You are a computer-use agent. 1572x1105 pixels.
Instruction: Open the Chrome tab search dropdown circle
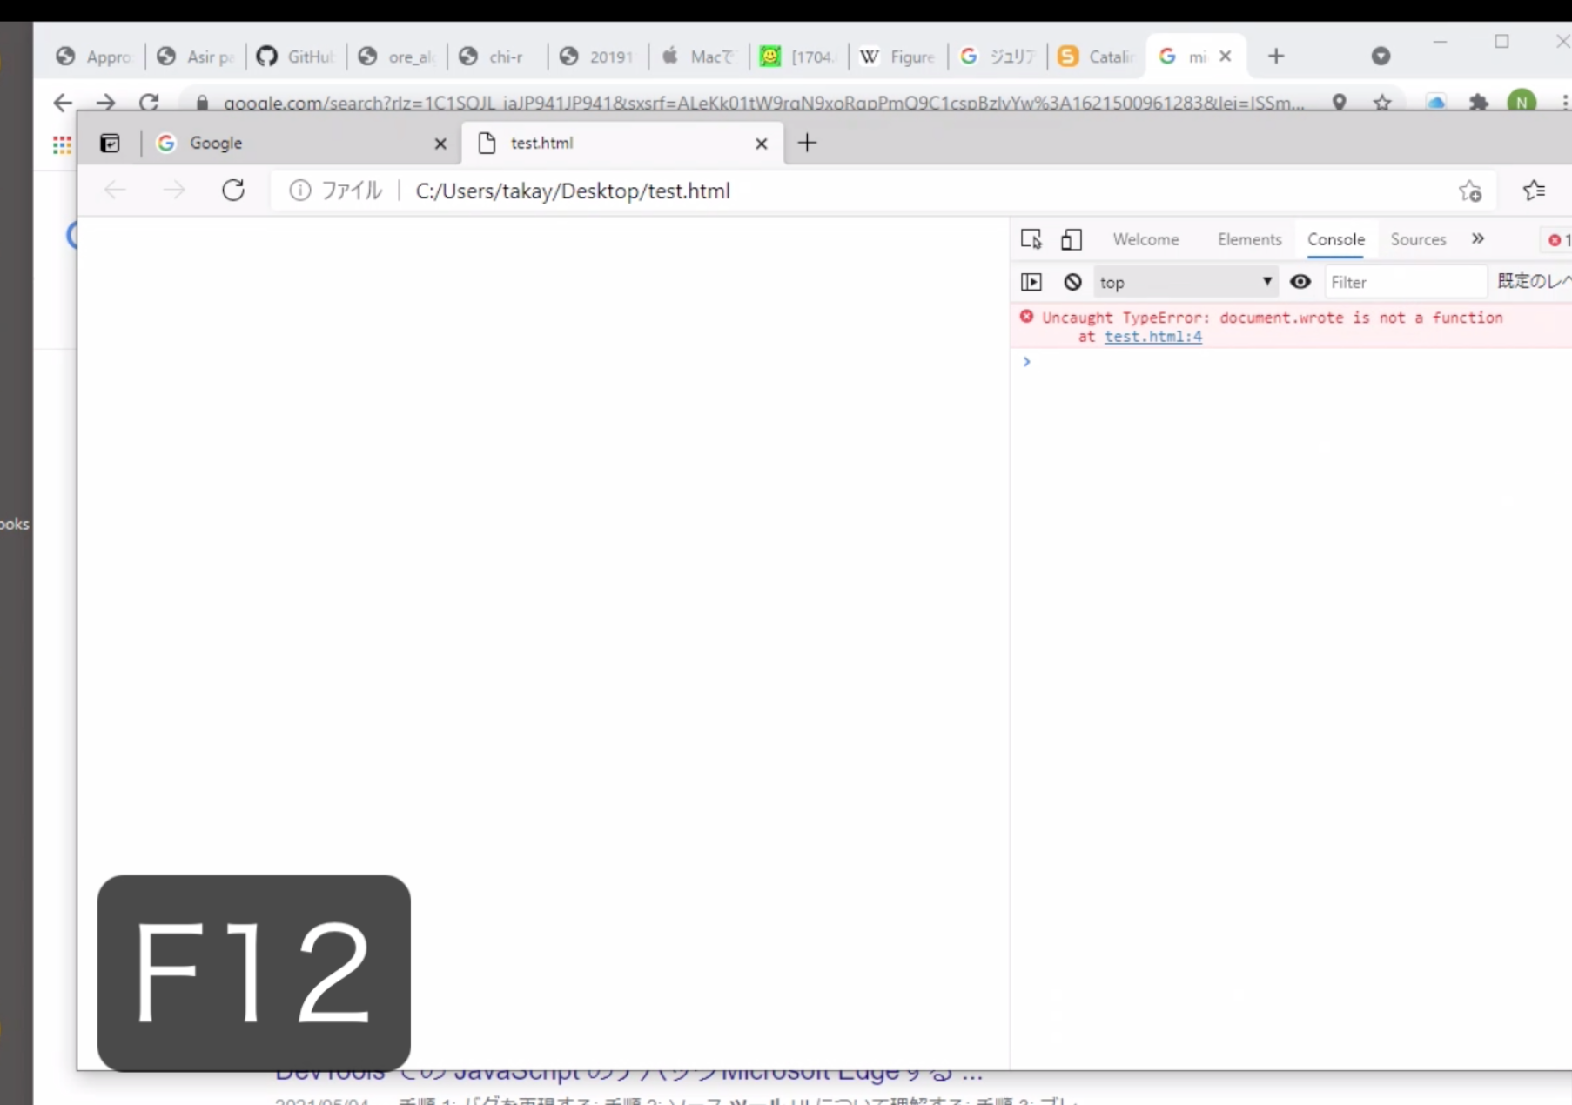pos(1381,57)
